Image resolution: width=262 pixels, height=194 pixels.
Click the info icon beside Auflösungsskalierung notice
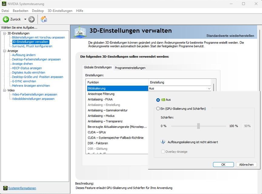click(163, 142)
